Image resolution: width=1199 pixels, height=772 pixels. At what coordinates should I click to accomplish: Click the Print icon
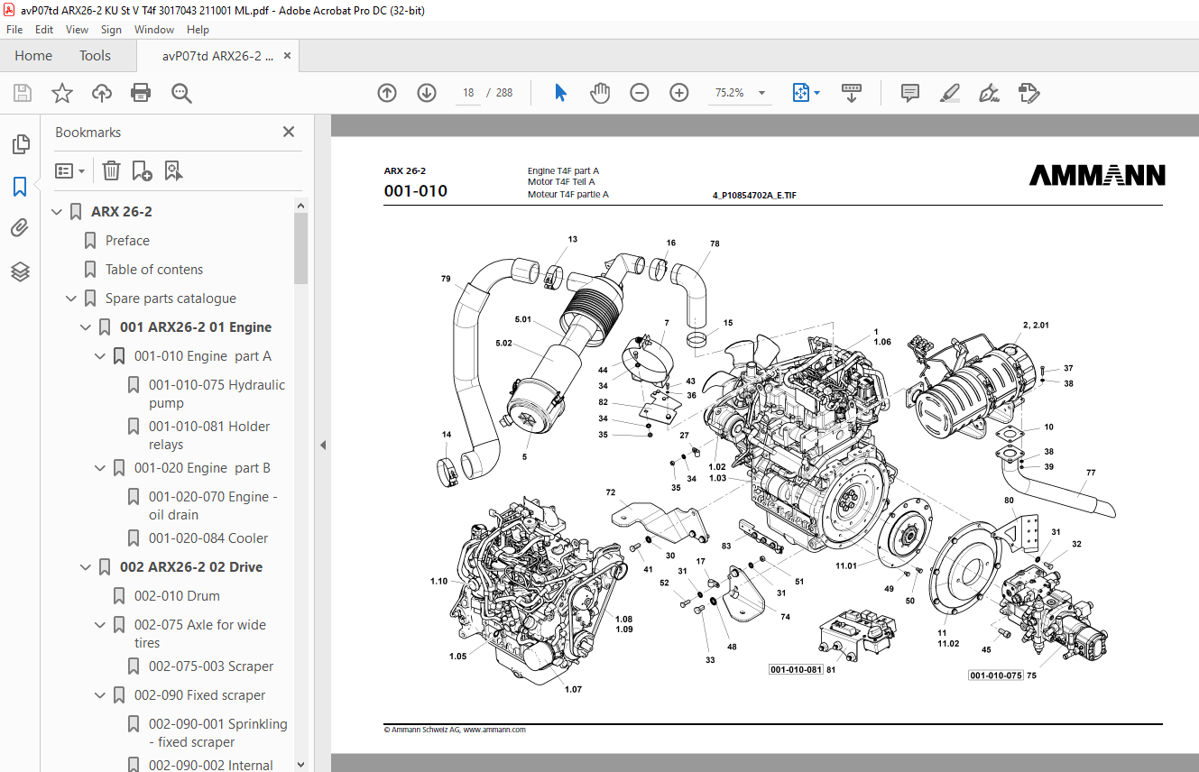pyautogui.click(x=141, y=93)
